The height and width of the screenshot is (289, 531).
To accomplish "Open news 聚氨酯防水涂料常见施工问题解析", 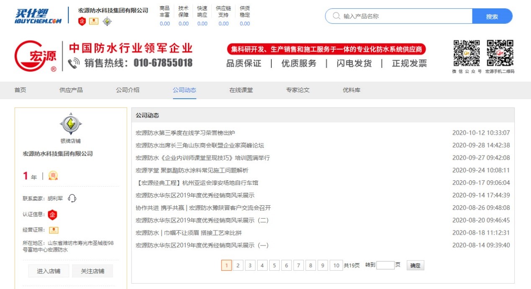I will (192, 171).
